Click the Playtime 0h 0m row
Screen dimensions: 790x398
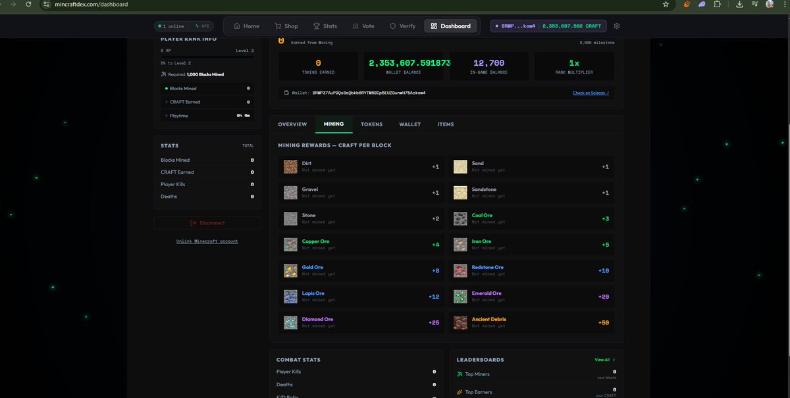pos(207,116)
